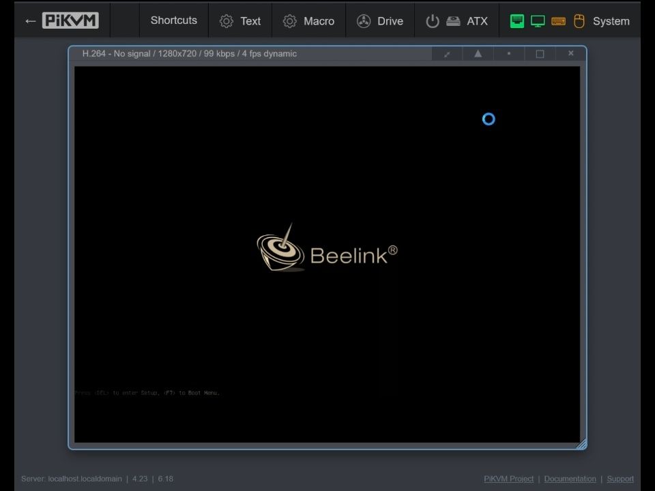This screenshot has height=491, width=655.
Task: Toggle full-tab mode with the diagonal arrows button
Action: click(x=448, y=54)
